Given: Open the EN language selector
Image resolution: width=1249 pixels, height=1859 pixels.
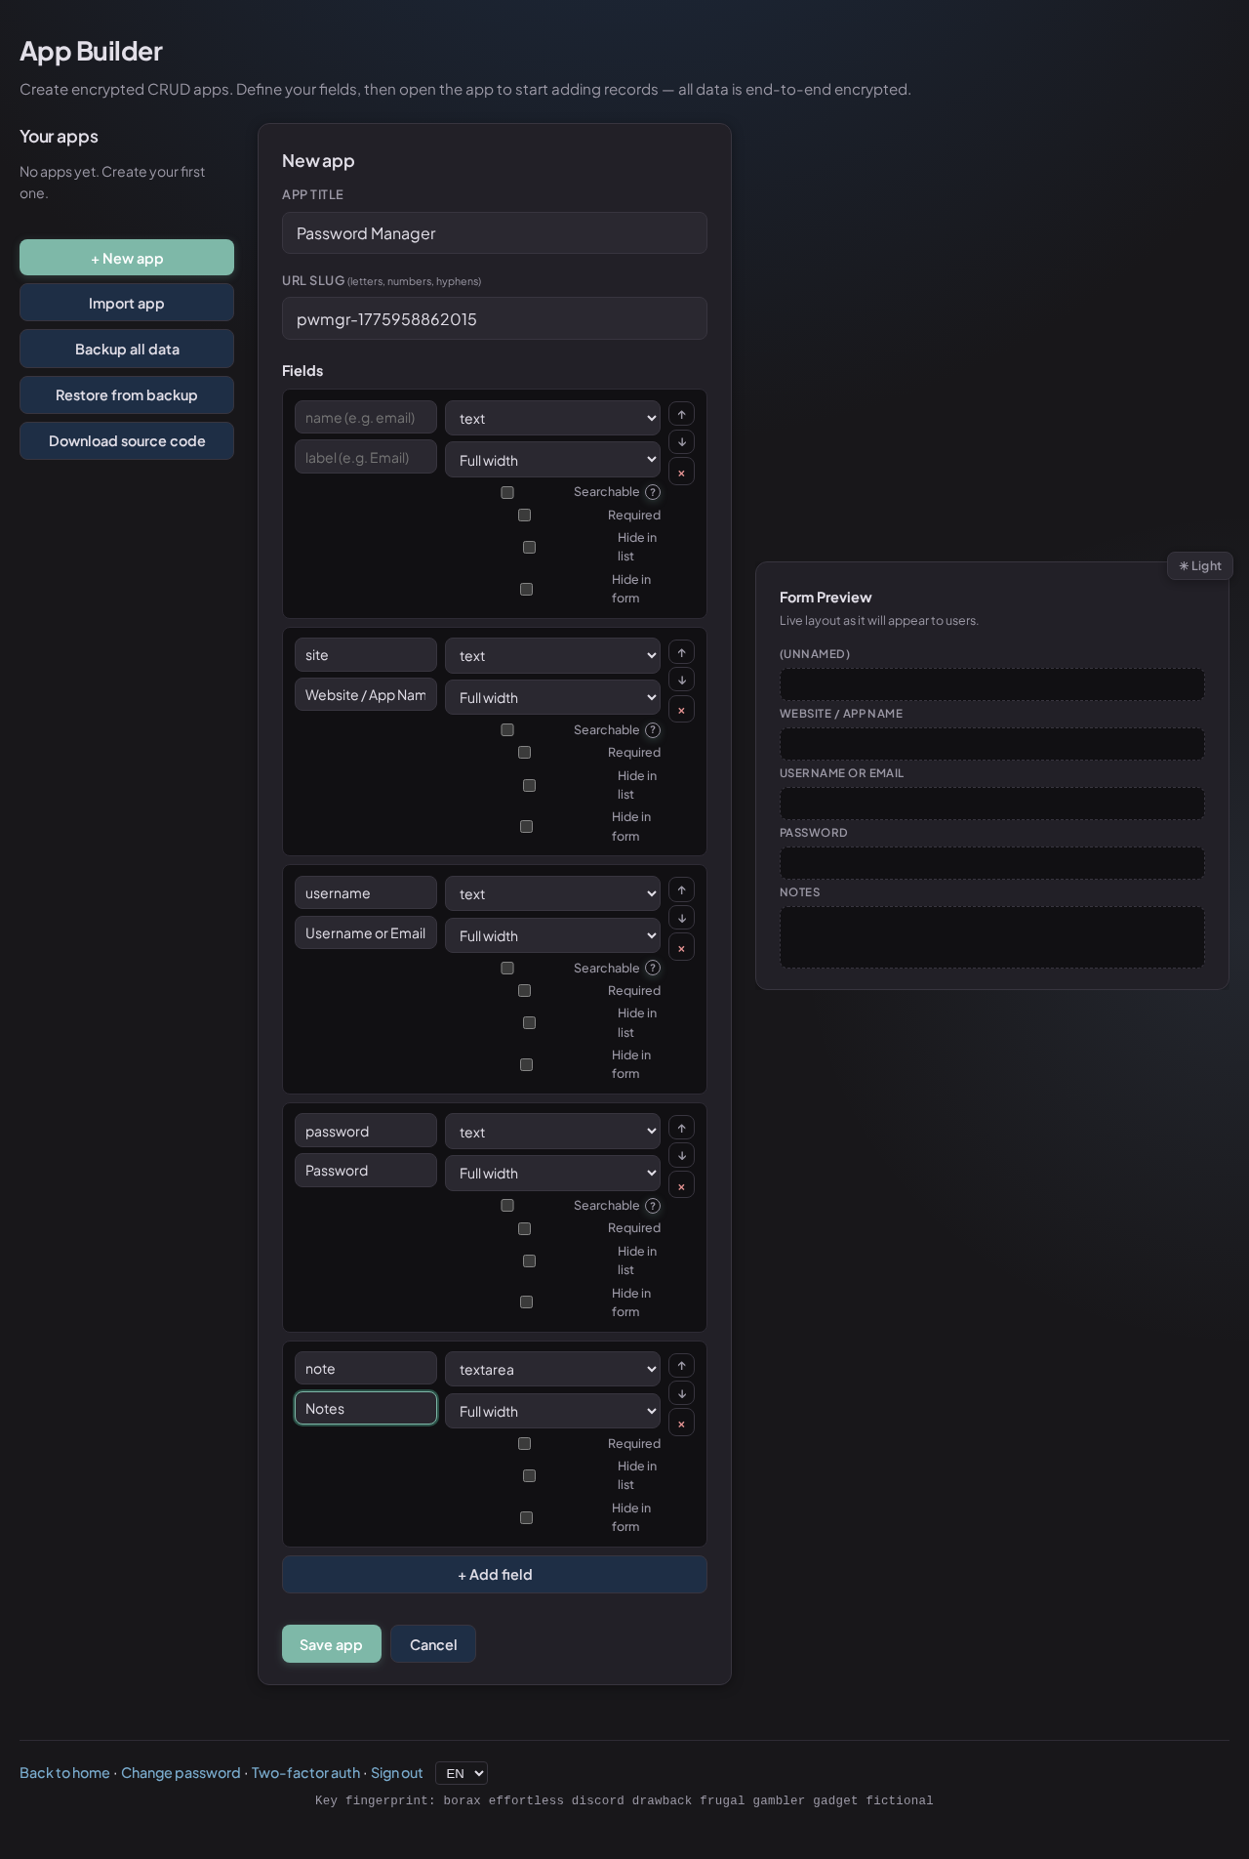Looking at the screenshot, I should (461, 1773).
